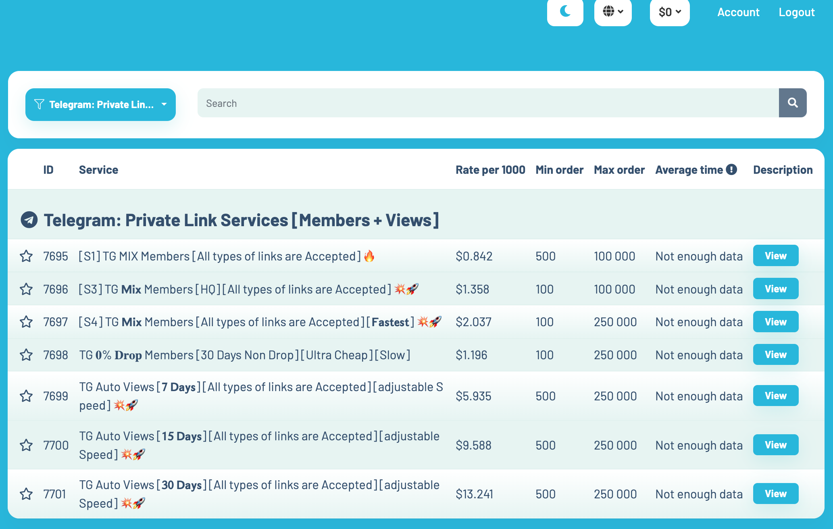The width and height of the screenshot is (833, 529).
Task: Click the $13.241 rate value
Action: tap(475, 494)
